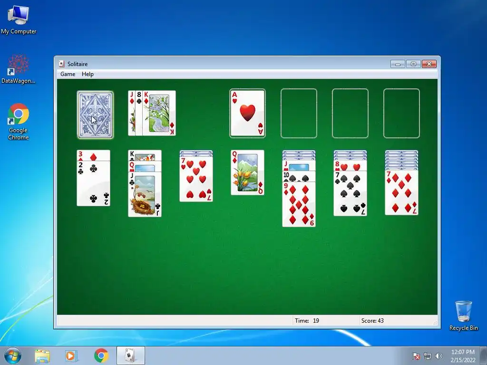Select the King of diamonds waste card
This screenshot has height=365, width=487.
pyautogui.click(x=159, y=113)
